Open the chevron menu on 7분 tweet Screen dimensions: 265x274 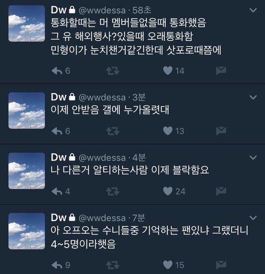click(253, 218)
